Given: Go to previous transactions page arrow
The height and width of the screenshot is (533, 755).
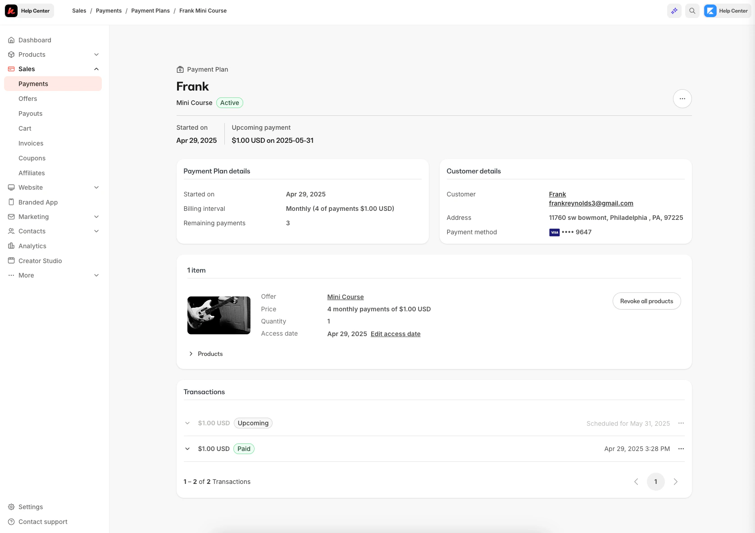Looking at the screenshot, I should point(636,482).
